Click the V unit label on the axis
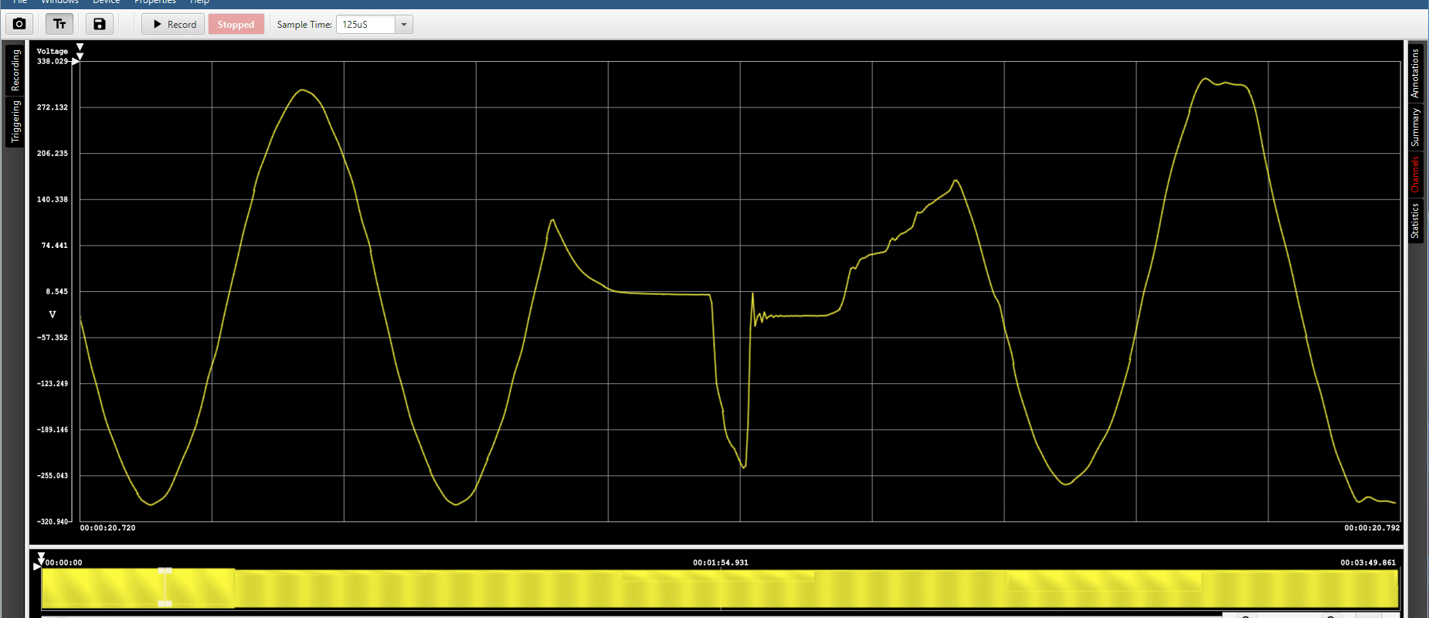The width and height of the screenshot is (1429, 618). pos(53,314)
